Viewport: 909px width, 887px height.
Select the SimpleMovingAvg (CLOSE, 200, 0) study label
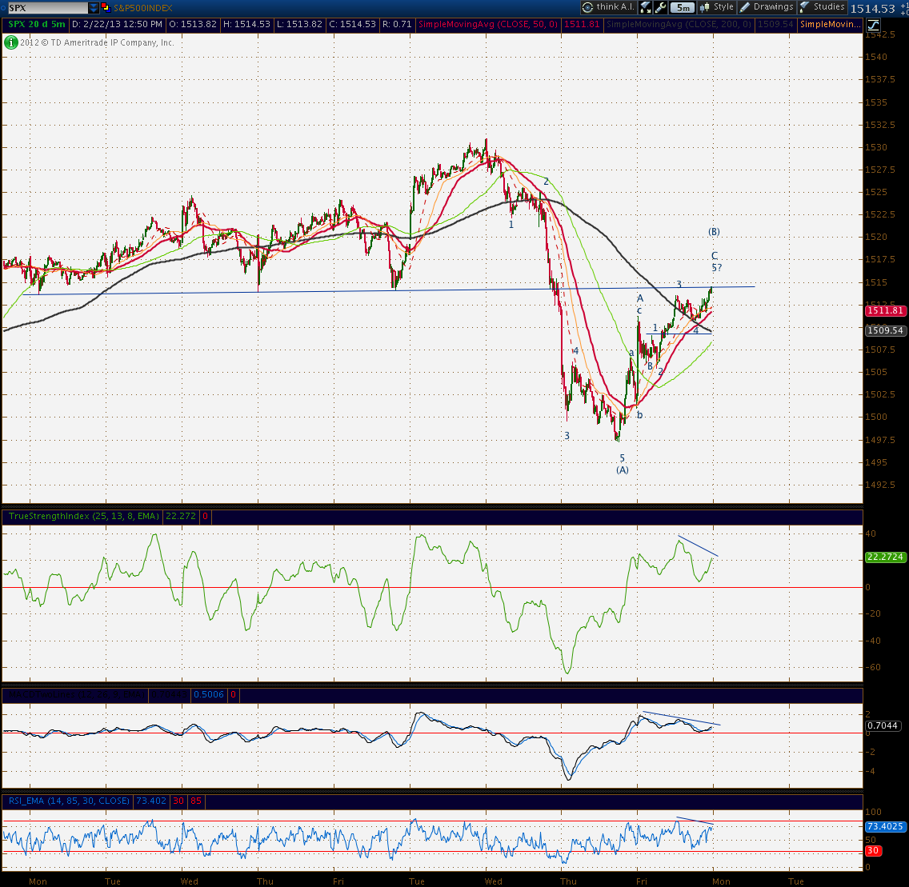679,24
